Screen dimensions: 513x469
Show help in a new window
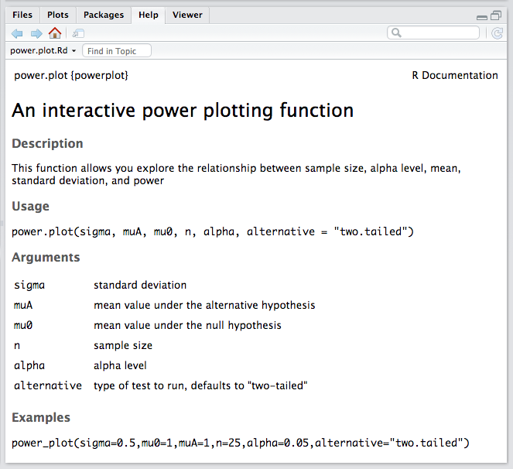click(x=78, y=33)
